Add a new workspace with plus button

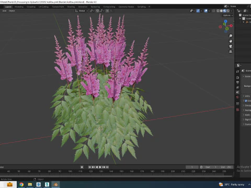coord(149,7)
